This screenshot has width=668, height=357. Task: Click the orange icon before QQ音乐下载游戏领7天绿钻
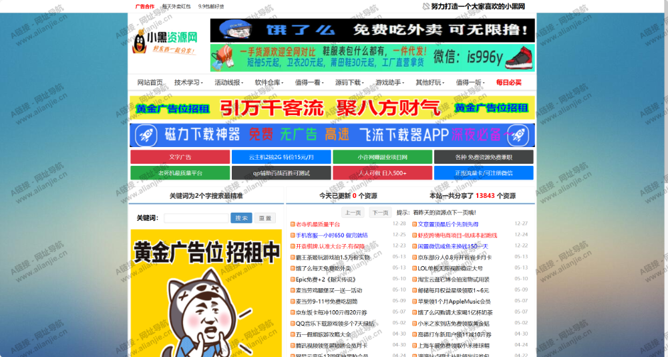[x=293, y=324]
